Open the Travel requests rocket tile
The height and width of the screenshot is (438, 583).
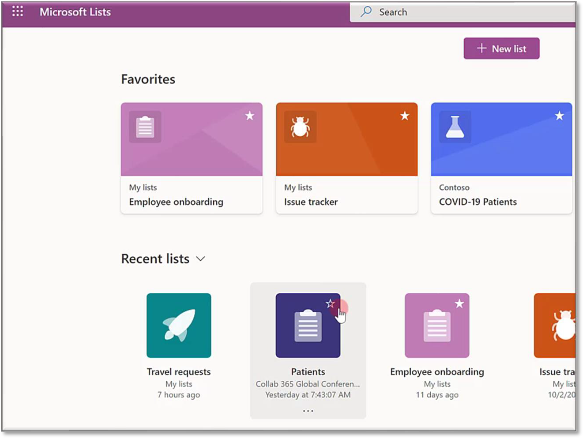point(179,326)
